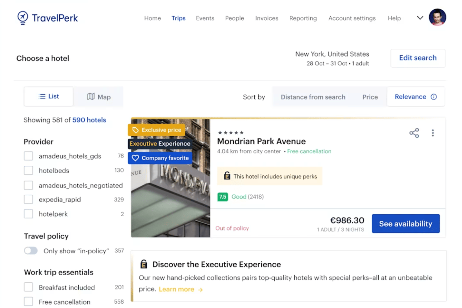Sort by Distance from search

313,97
